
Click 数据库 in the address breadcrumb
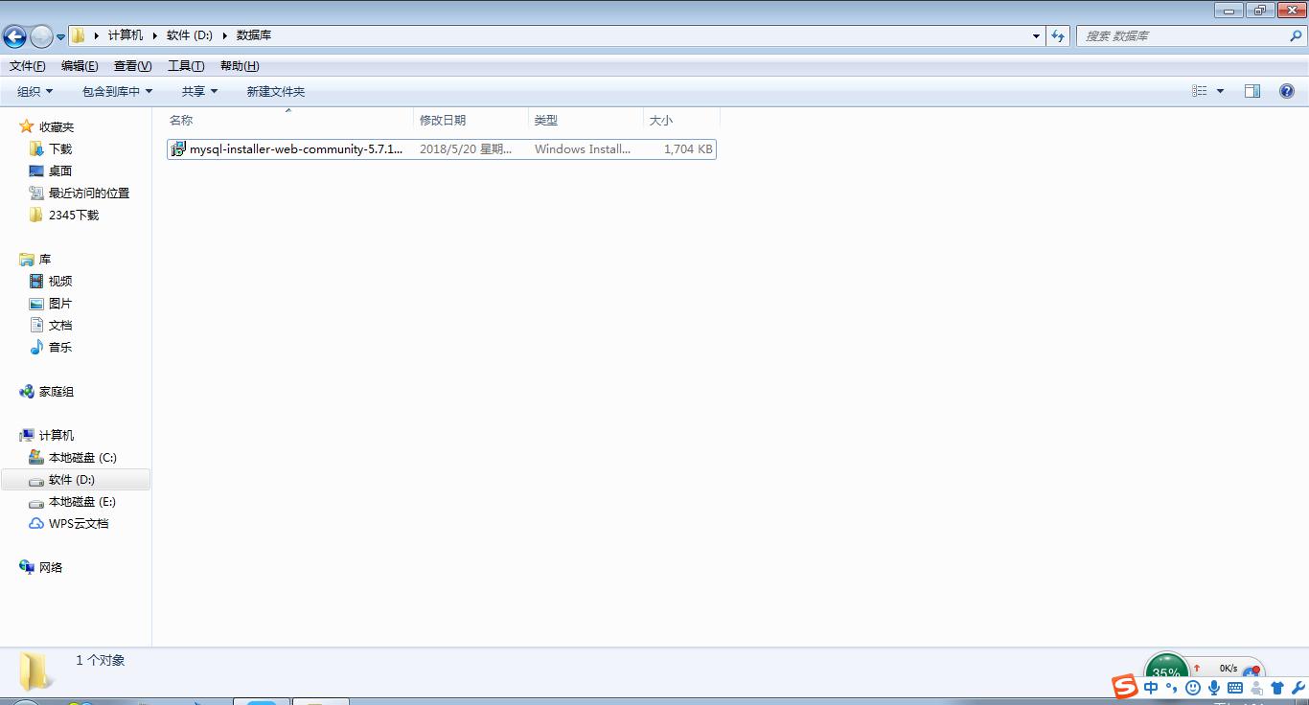pos(254,35)
